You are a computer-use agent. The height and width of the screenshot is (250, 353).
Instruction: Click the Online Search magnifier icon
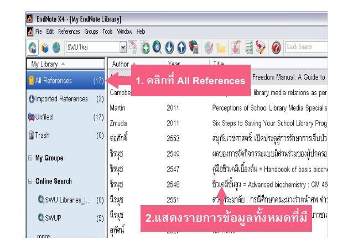pyautogui.click(x=157, y=48)
